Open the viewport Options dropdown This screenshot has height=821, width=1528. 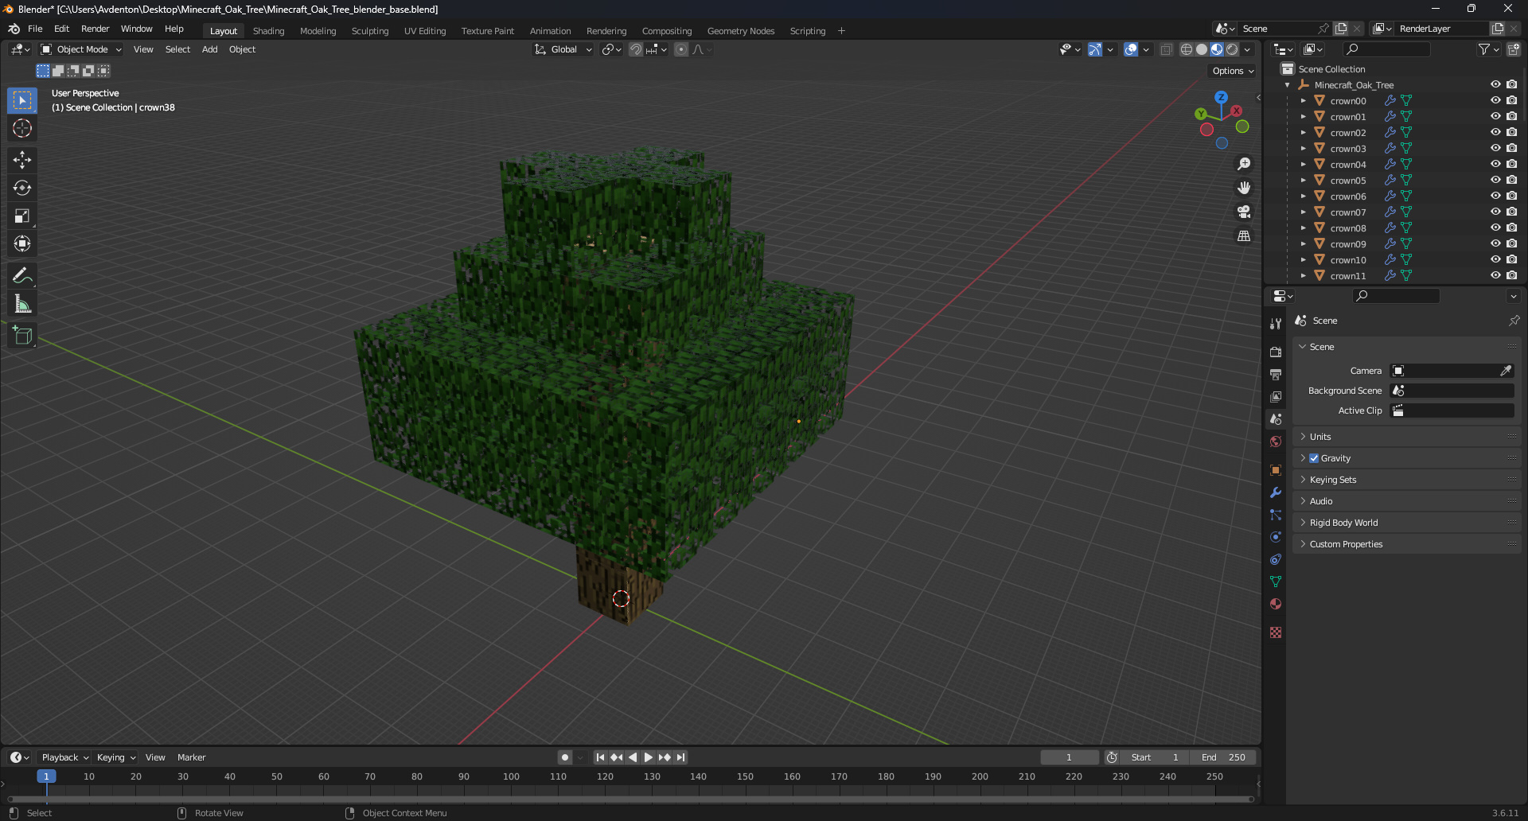point(1233,71)
